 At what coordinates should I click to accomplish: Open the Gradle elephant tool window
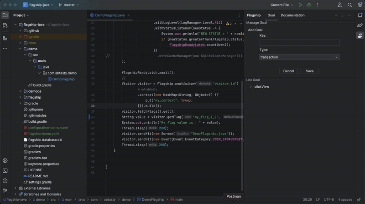(x=360, y=25)
